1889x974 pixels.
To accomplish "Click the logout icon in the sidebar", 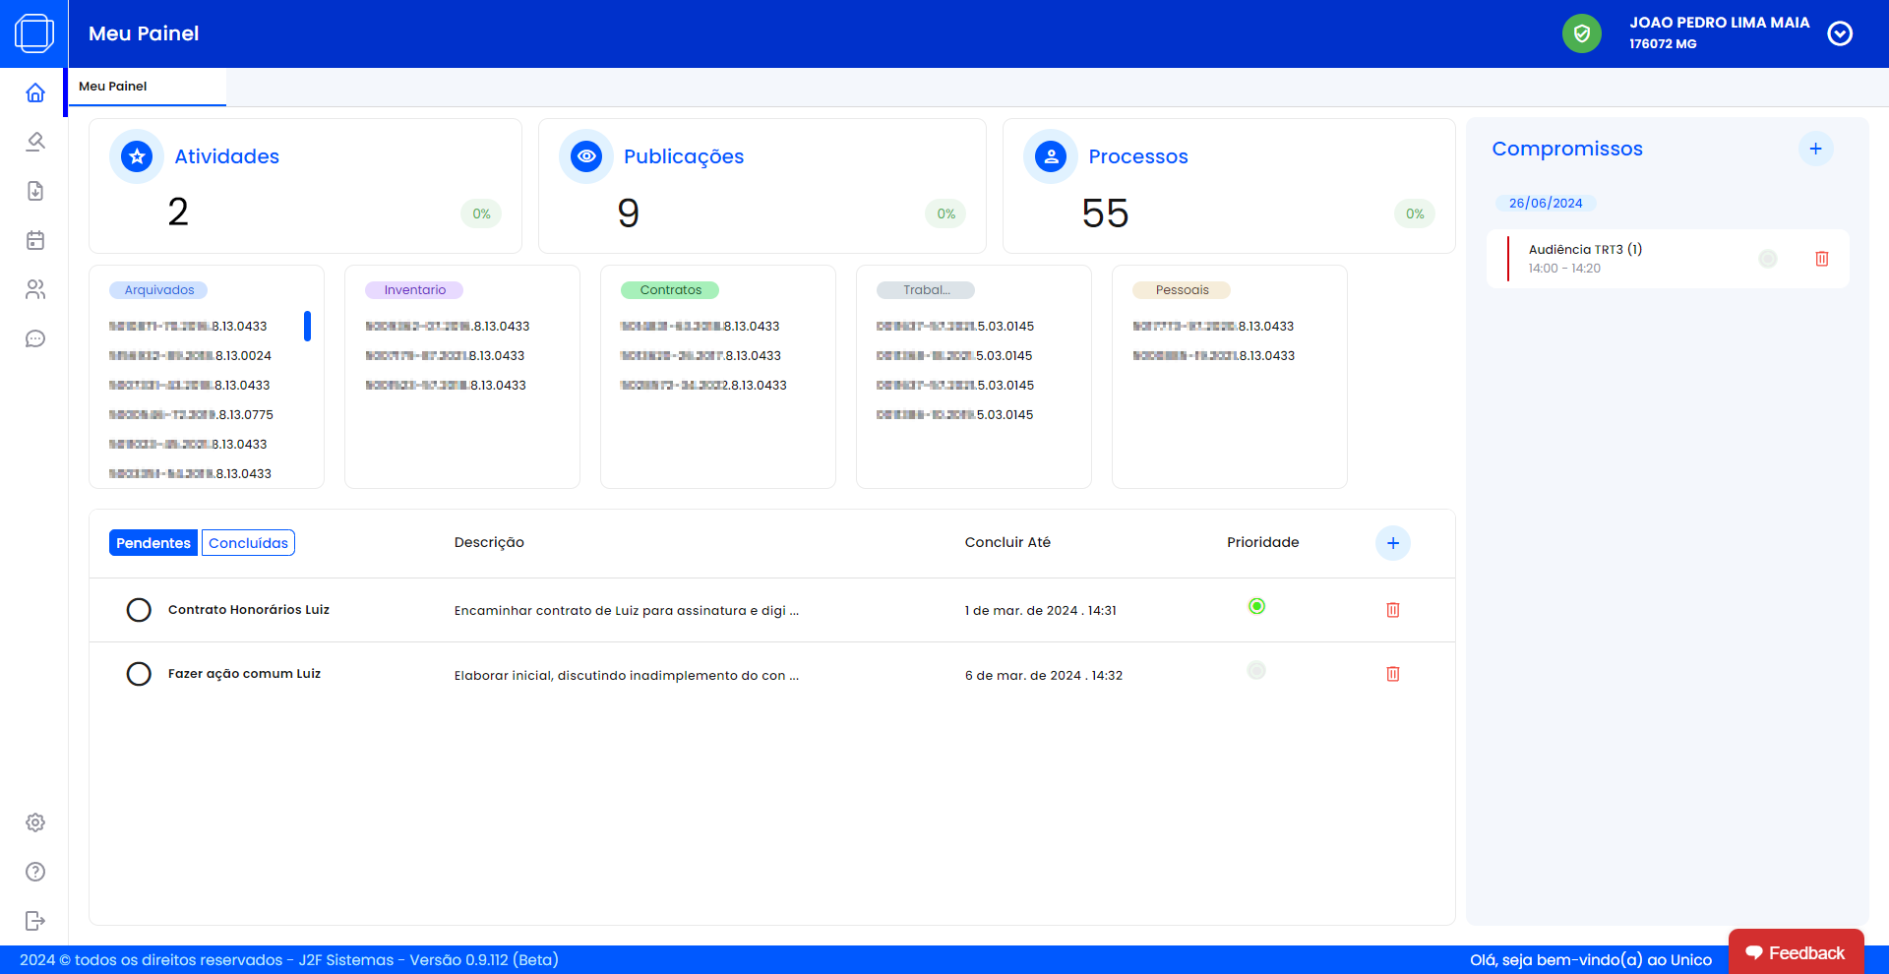I will click(x=35, y=921).
